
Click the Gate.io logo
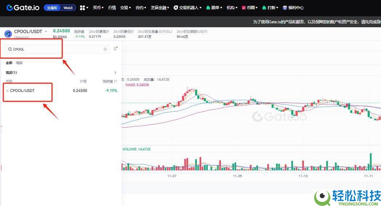point(23,8)
